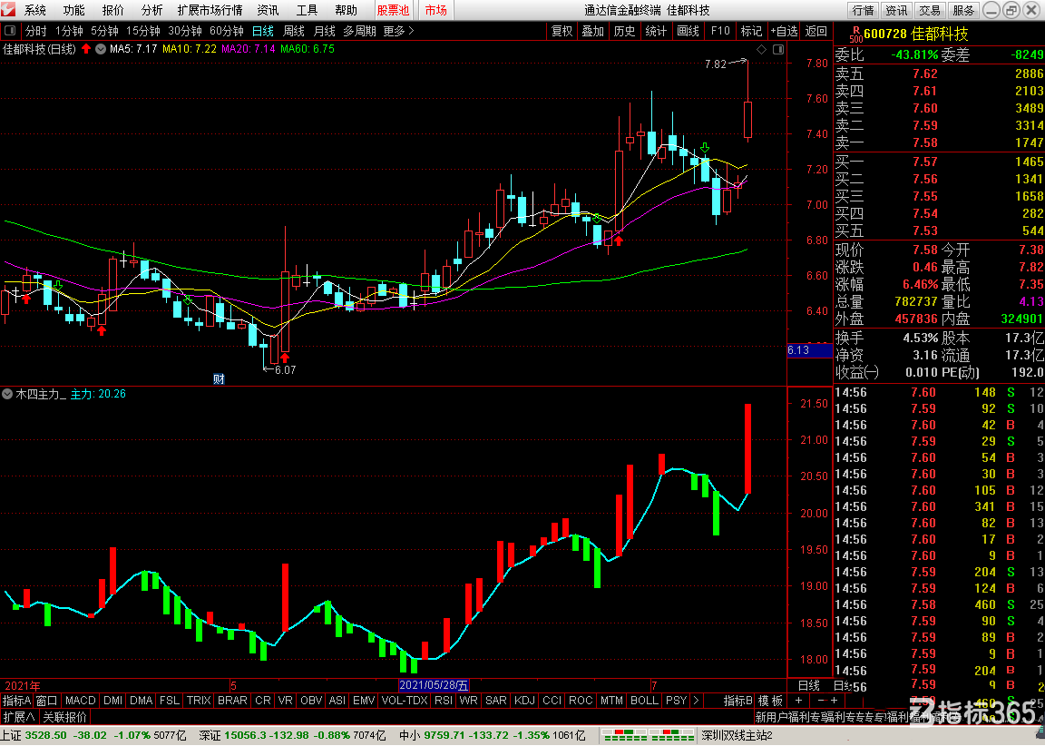Select the 15分钟 period
Image resolution: width=1045 pixels, height=746 pixels.
point(143,32)
